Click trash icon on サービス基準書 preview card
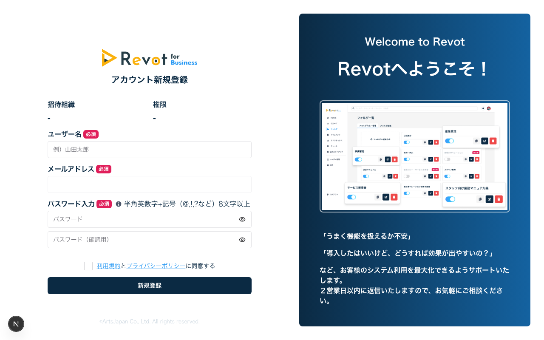The image size is (544, 340). pos(394,197)
